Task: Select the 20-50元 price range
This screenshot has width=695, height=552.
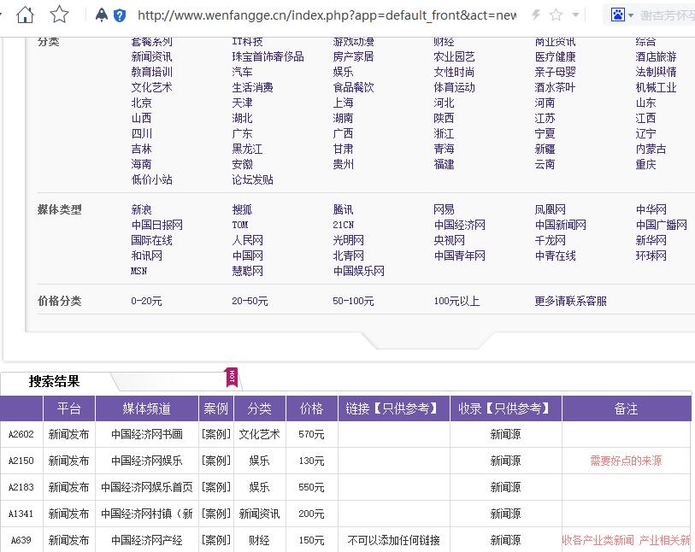Action: pyautogui.click(x=250, y=302)
